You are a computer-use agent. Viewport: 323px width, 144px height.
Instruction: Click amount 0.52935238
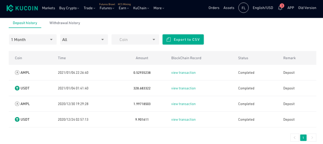point(142,72)
